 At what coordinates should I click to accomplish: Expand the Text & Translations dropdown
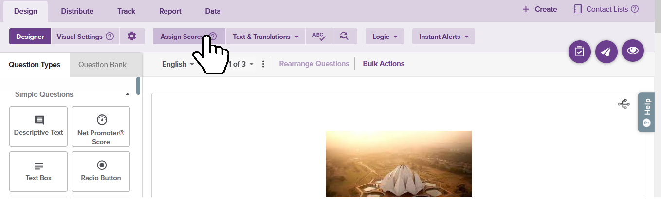pyautogui.click(x=265, y=37)
